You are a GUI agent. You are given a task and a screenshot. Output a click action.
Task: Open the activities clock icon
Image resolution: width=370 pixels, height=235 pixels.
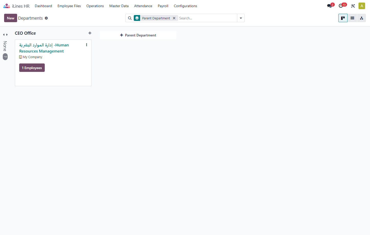click(341, 6)
